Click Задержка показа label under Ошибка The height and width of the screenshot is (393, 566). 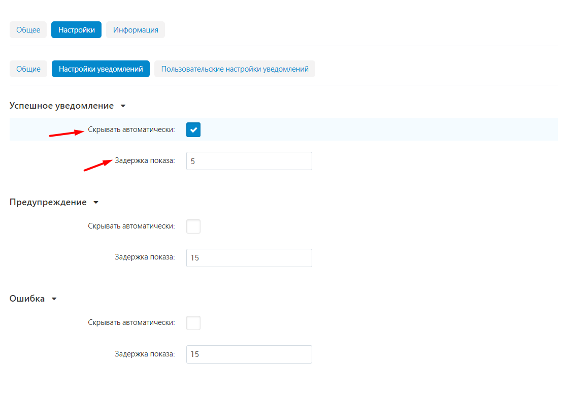click(x=145, y=354)
